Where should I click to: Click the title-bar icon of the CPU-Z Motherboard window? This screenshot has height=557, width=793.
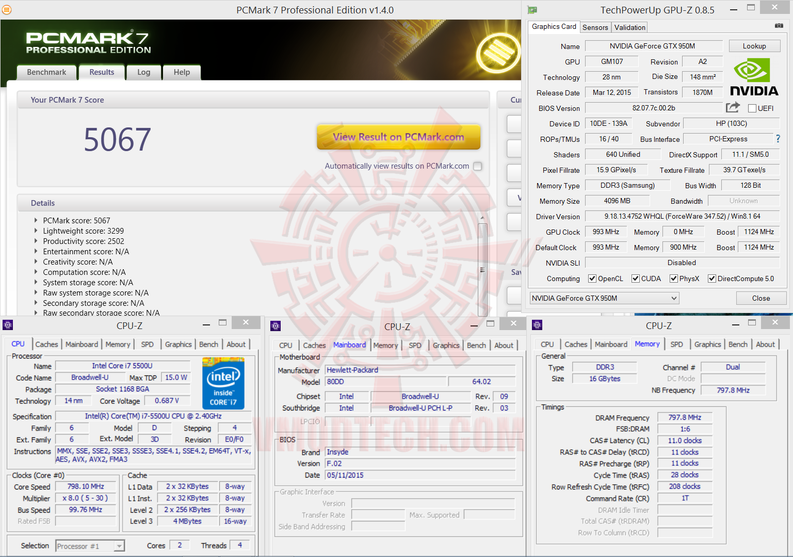[276, 326]
